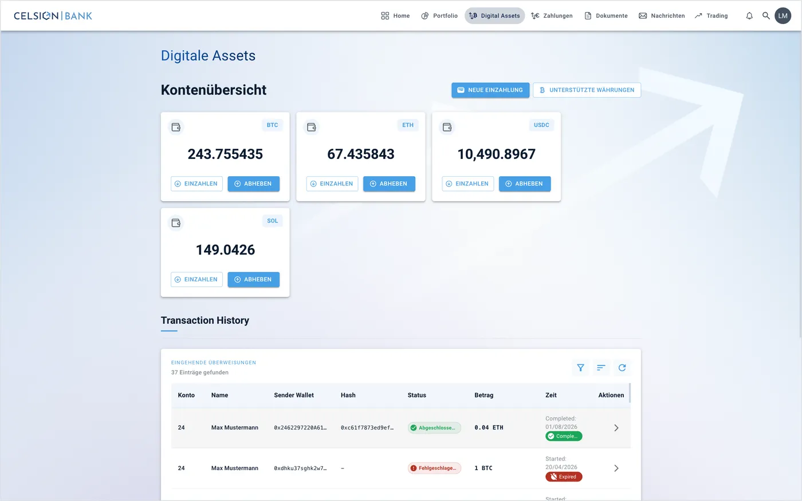Open the Dokumente section
The image size is (802, 501).
coord(606,15)
